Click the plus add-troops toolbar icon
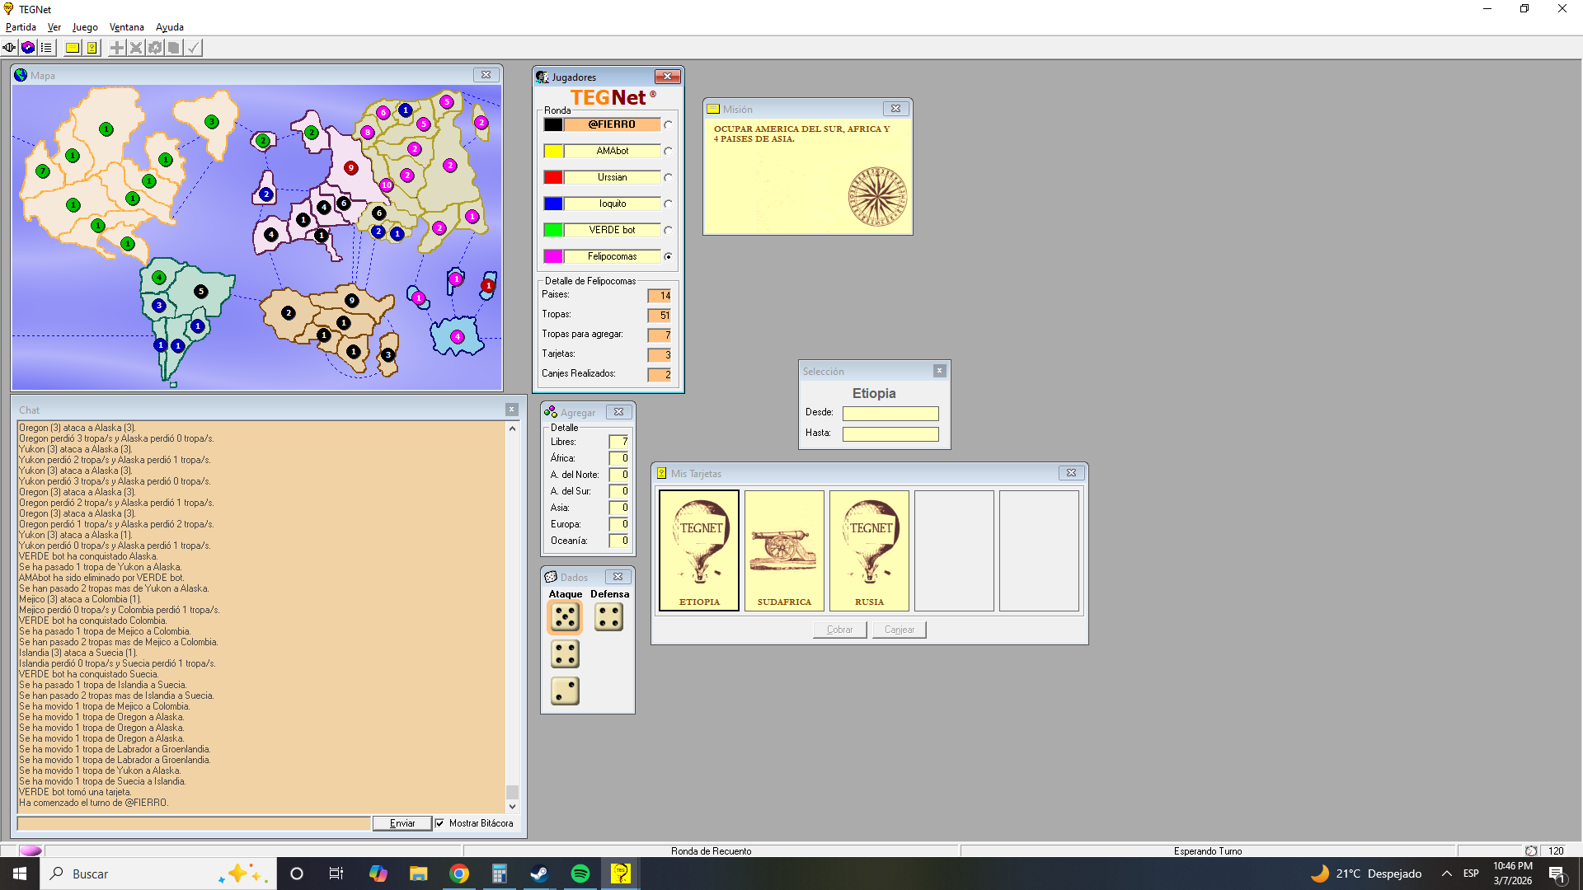 coord(117,48)
